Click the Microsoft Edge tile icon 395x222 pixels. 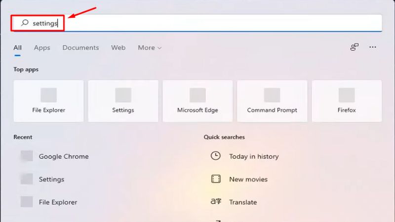coord(197,95)
